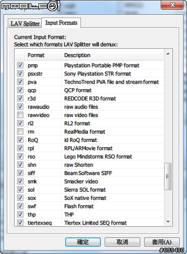Screen dimensions: 187x254
Task: Uncheck the RoQ format checkbox
Action: coord(20,140)
